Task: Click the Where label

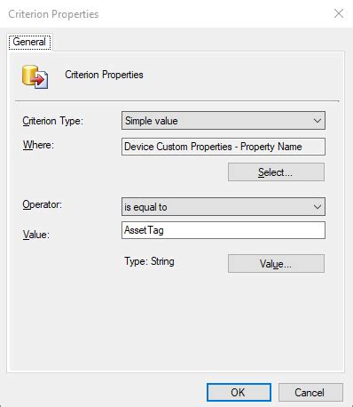Action: pyautogui.click(x=38, y=145)
